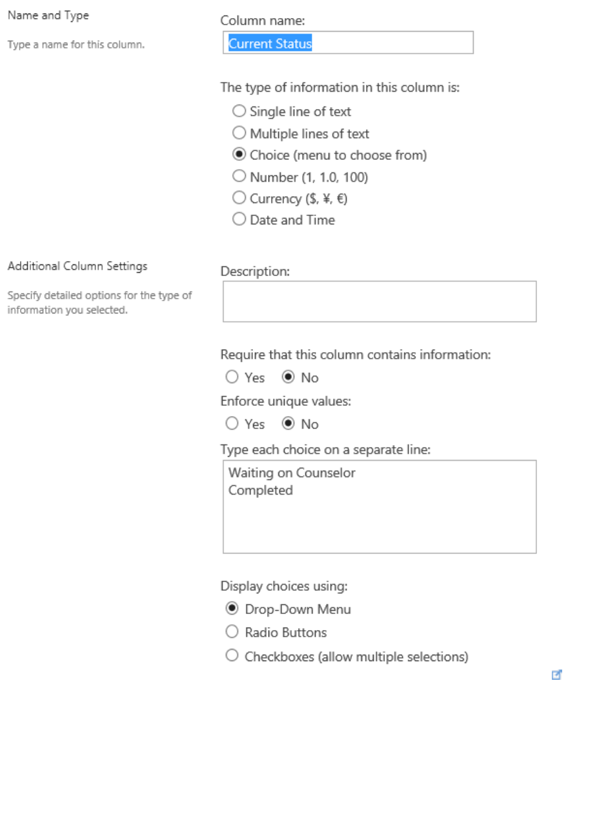This screenshot has width=608, height=814.
Task: Choose the Date and Time type
Action: click(x=239, y=220)
